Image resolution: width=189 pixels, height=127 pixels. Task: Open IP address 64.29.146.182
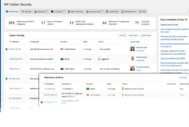tap(15, 49)
